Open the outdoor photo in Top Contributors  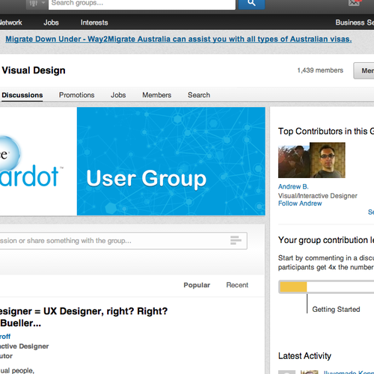coord(294,162)
